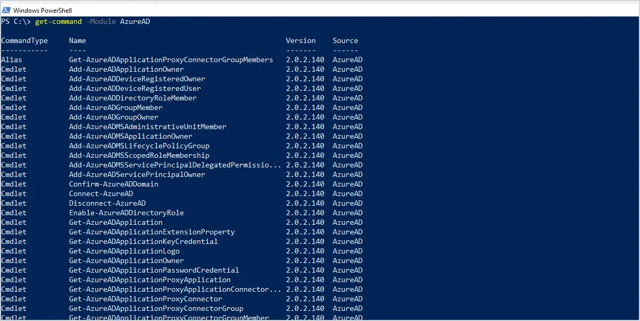Screen dimensions: 640x321
Task: Select Add-AzureADGroupOwner text
Action: [114, 117]
